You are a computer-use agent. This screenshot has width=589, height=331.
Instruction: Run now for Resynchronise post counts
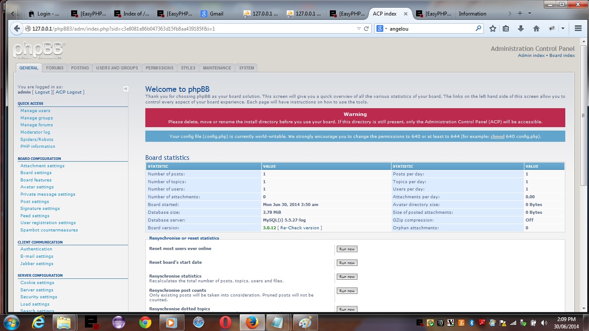(347, 291)
